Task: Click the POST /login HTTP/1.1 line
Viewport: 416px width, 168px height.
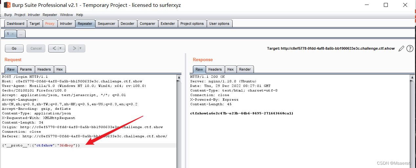Action: [x=25, y=77]
